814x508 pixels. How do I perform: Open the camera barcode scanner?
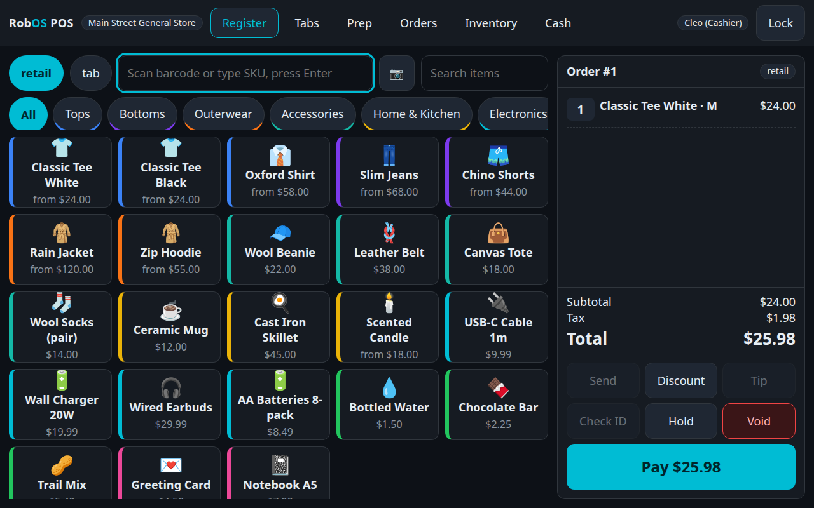(x=397, y=73)
